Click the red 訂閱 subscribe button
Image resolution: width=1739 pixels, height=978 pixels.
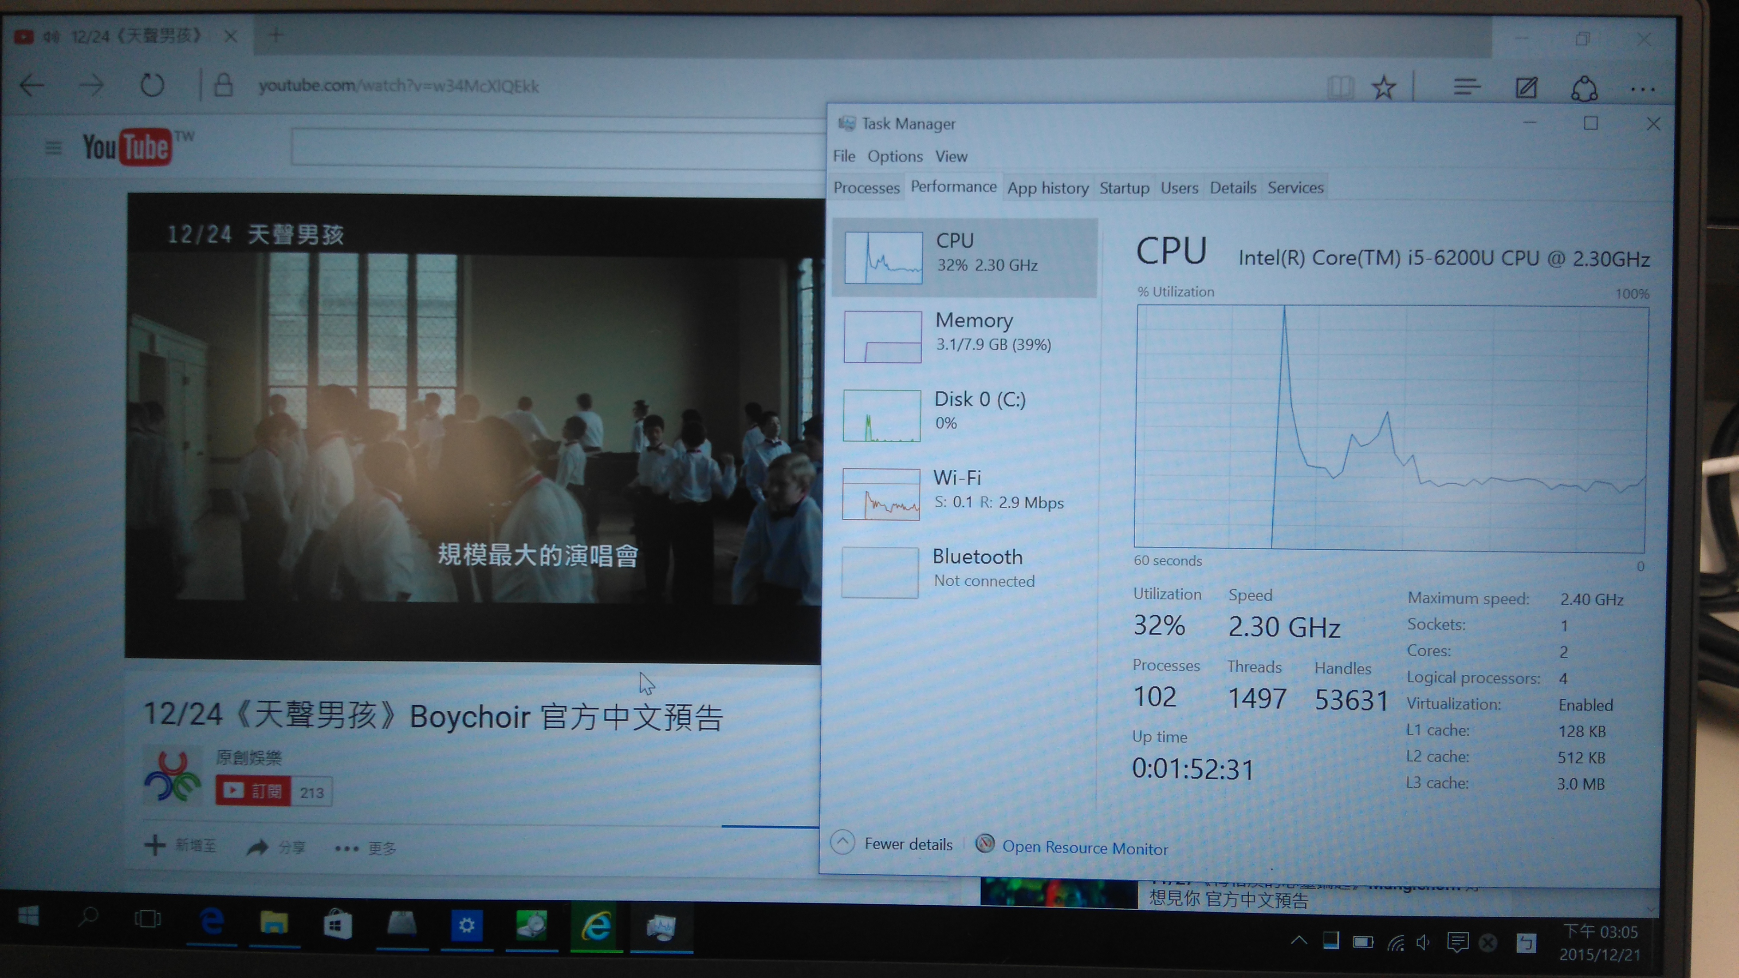pyautogui.click(x=253, y=791)
